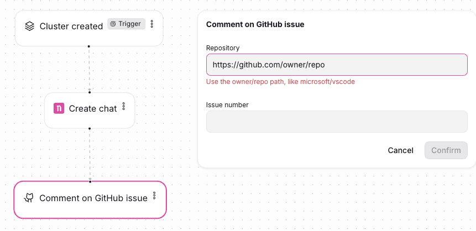The height and width of the screenshot is (231, 476).
Task: Click the input handle above Comment on GitHub issue
Action: click(x=90, y=181)
